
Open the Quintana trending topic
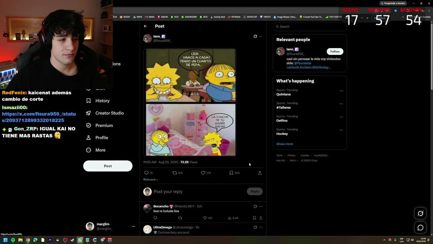coord(283,94)
